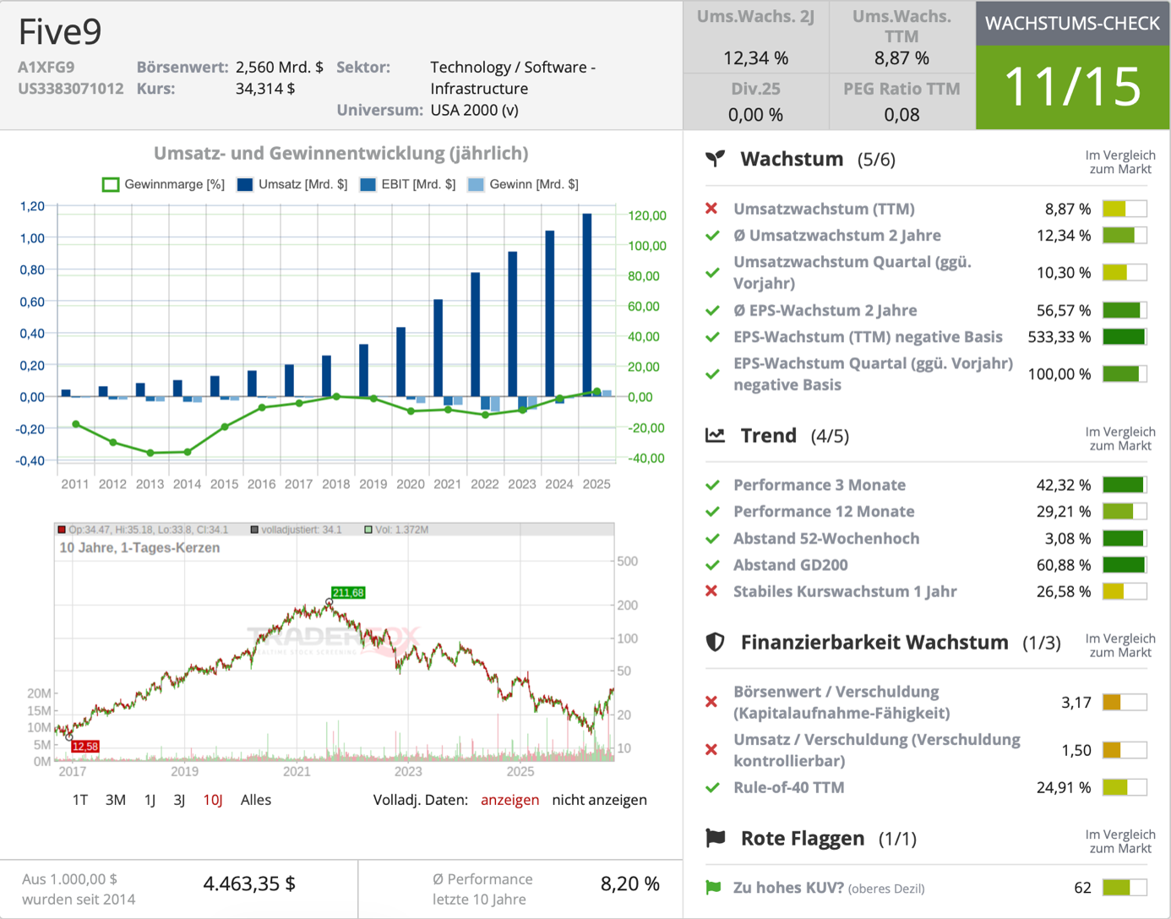
Task: Click checkmark beside Abstand 52-Wochenhoch
Action: (712, 539)
